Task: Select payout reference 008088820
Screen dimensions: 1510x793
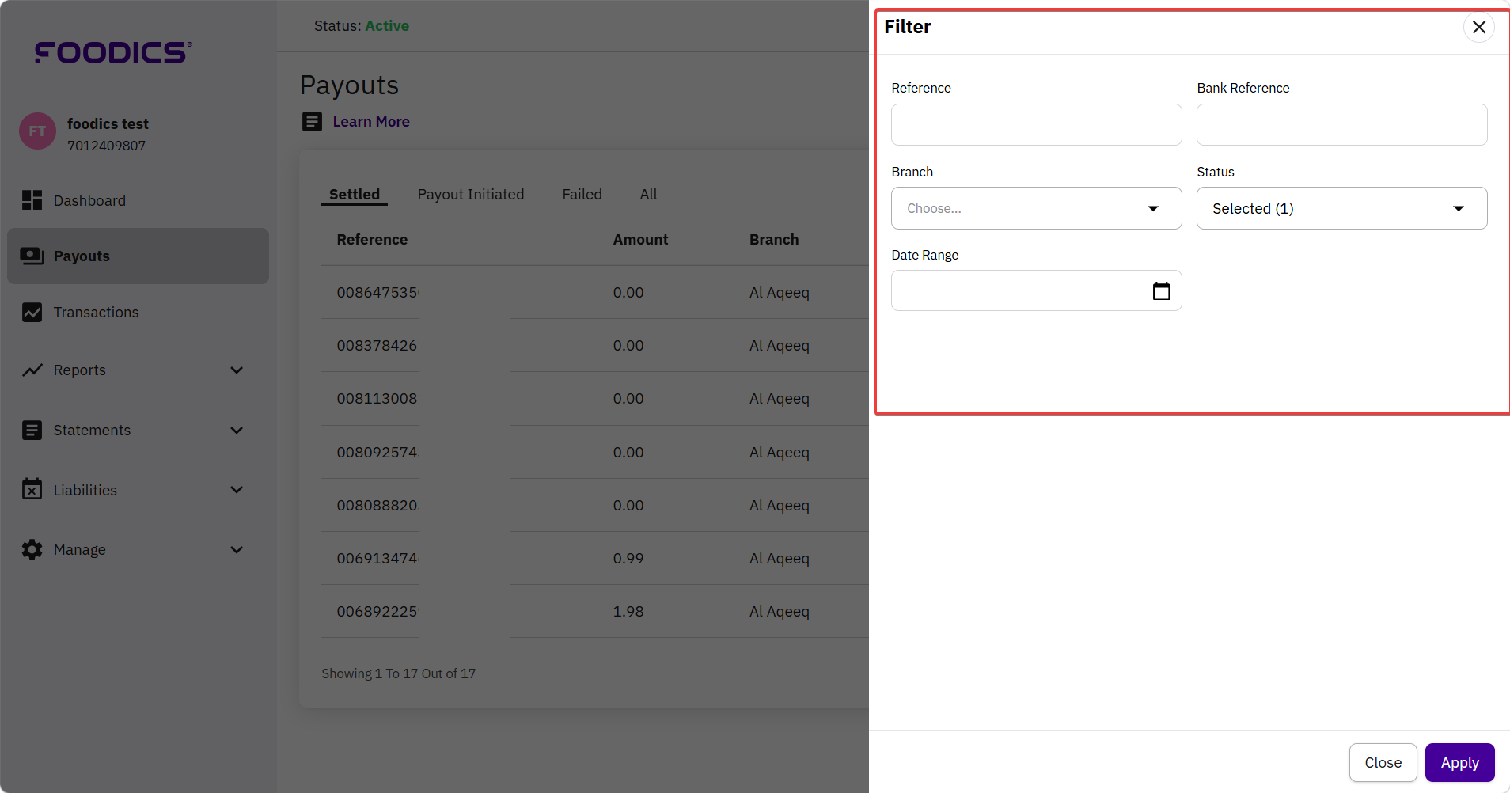Action: [377, 505]
